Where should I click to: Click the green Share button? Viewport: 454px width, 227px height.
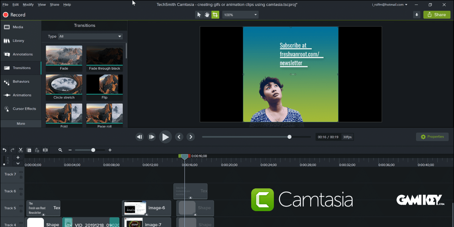coord(437,14)
